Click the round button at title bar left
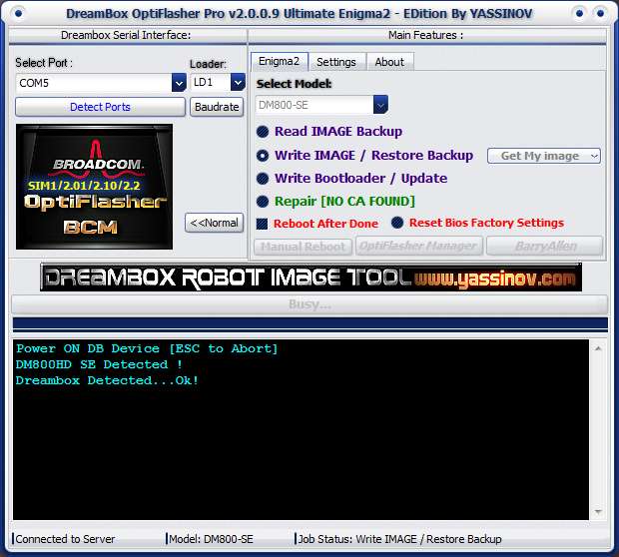The height and width of the screenshot is (557, 619). tap(18, 13)
